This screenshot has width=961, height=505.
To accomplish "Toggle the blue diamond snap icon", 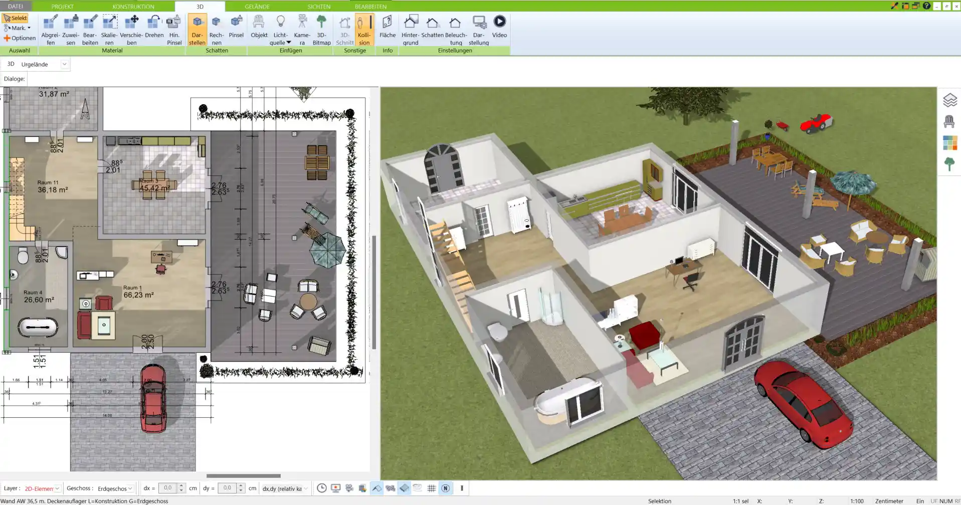I will coord(404,488).
